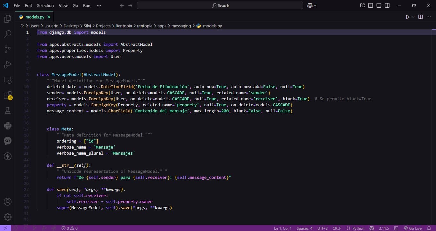Open the Run menu
The height and width of the screenshot is (231, 436).
click(86, 5)
